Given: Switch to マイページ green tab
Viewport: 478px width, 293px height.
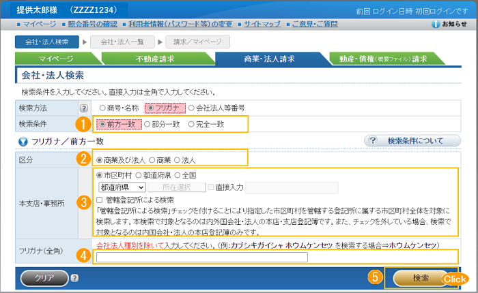Looking at the screenshot, I should 56,59.
